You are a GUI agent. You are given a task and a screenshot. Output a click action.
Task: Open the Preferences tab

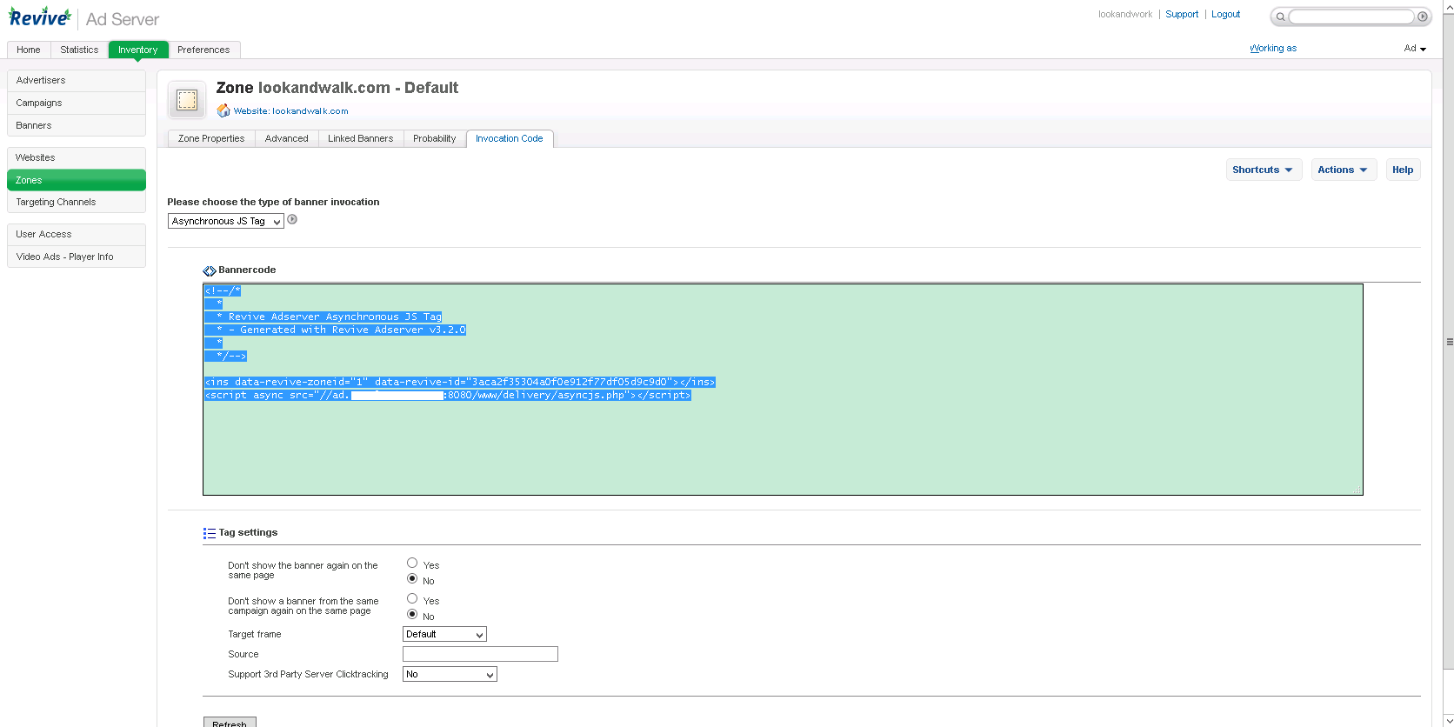pyautogui.click(x=203, y=50)
